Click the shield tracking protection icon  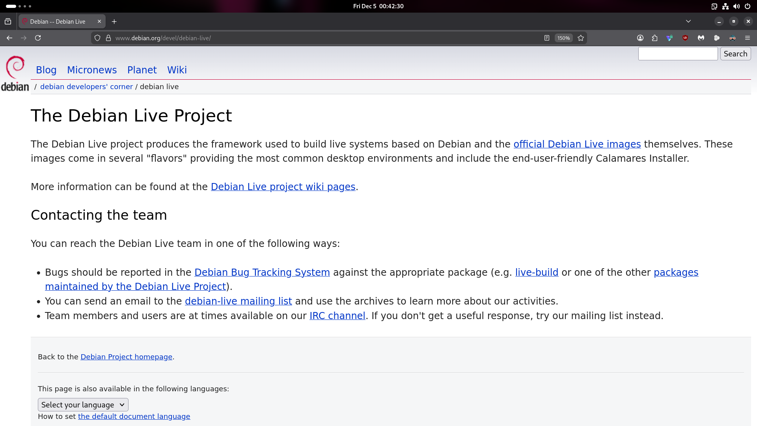[97, 38]
